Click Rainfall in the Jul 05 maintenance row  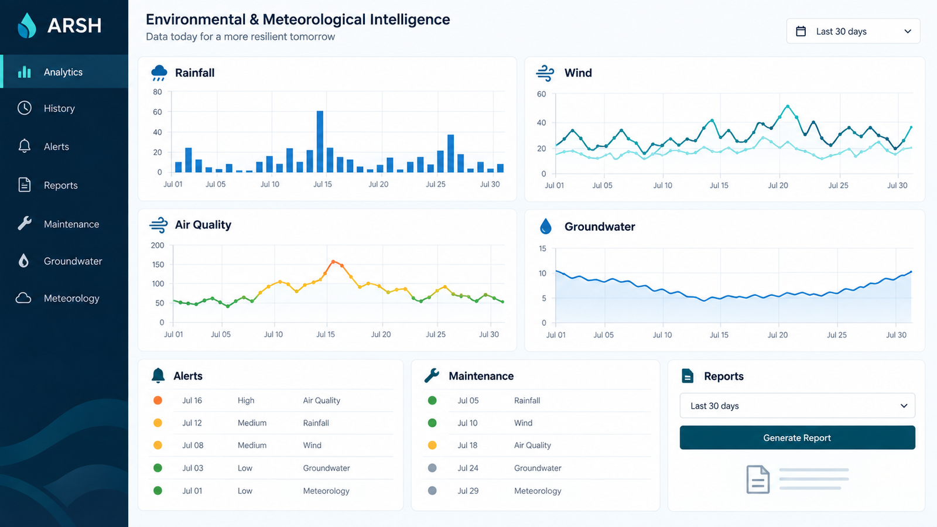(527, 401)
